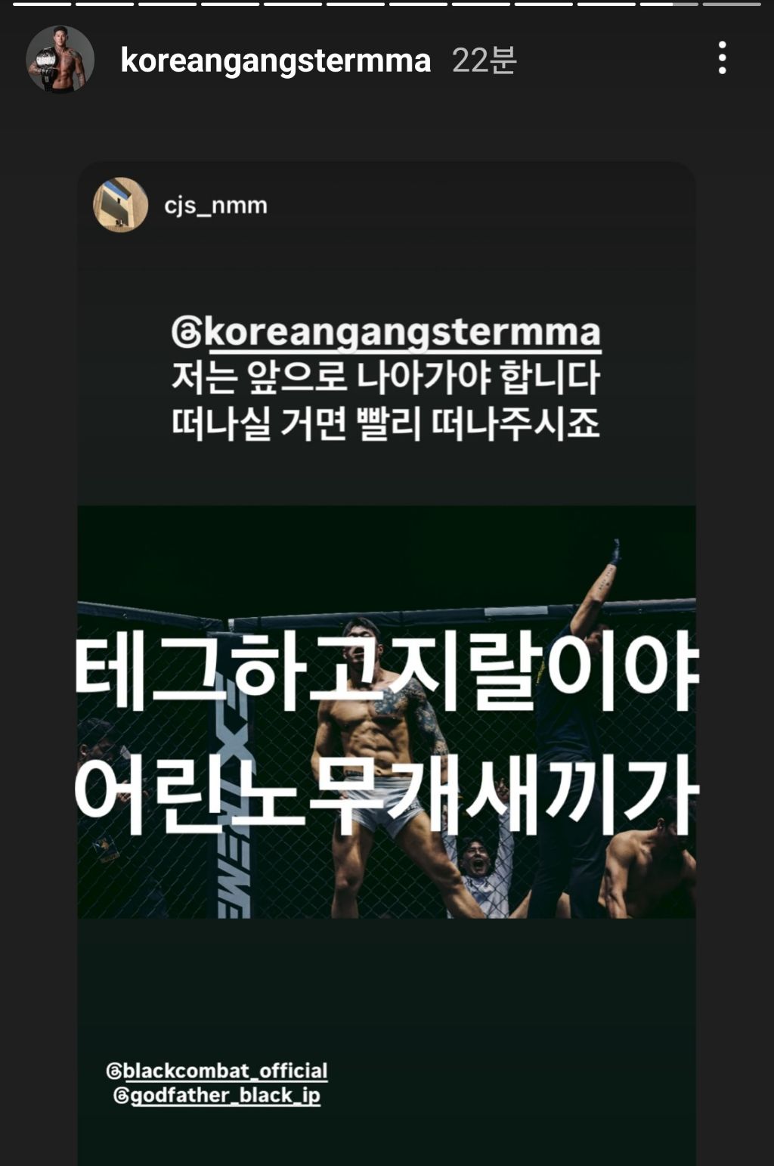Viewport: 774px width, 1166px height.
Task: Open the @blackcombat_official mention
Action: point(217,1071)
